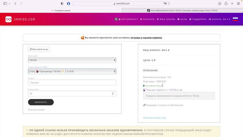243x137 pixels.
Task: Open the Полный список услуг link
Action: (x=155, y=118)
